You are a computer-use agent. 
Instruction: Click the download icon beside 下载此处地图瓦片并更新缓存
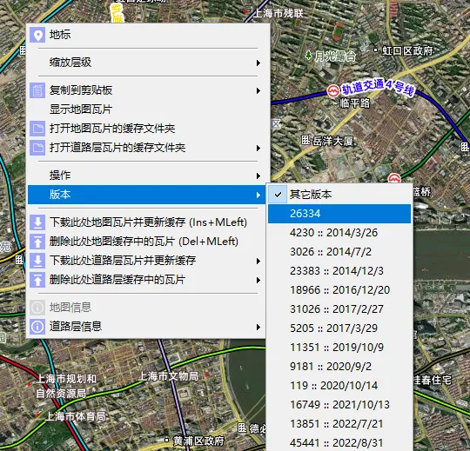(37, 222)
